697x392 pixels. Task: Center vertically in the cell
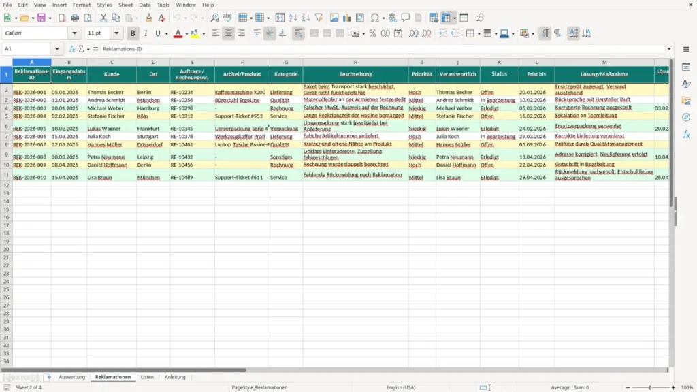pyautogui.click(x=270, y=33)
